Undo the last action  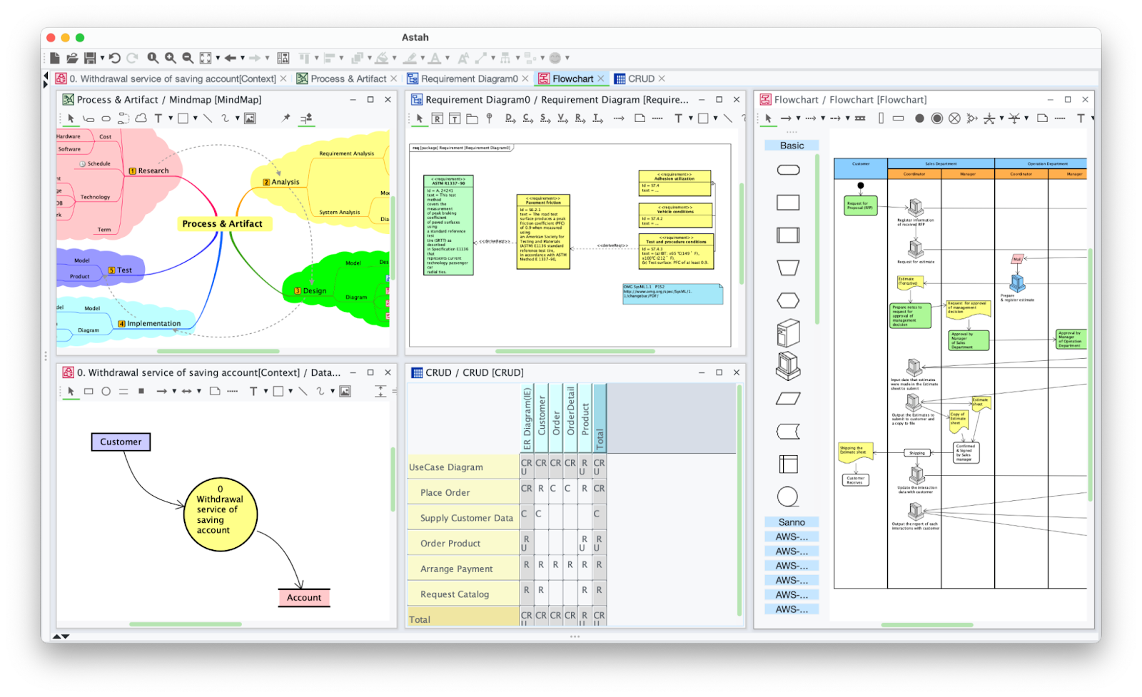tap(115, 58)
